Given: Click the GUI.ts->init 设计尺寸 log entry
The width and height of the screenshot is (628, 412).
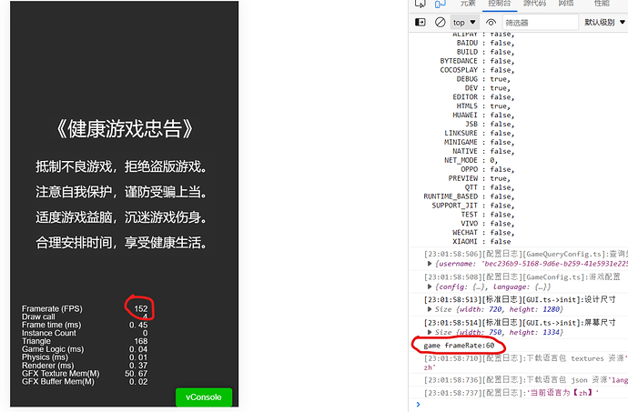Looking at the screenshot, I should click(520, 299).
